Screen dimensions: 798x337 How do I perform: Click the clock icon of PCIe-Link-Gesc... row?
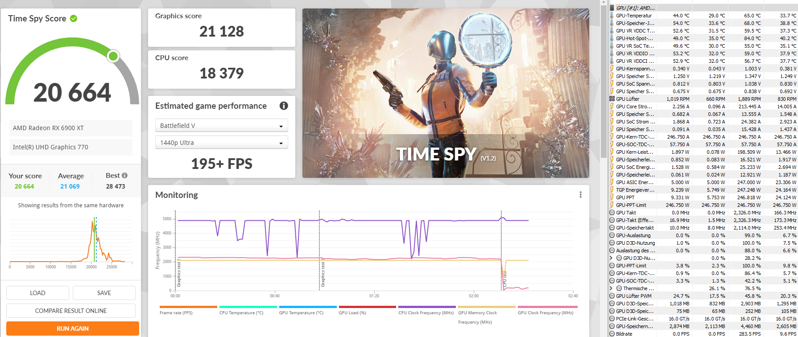(x=612, y=319)
